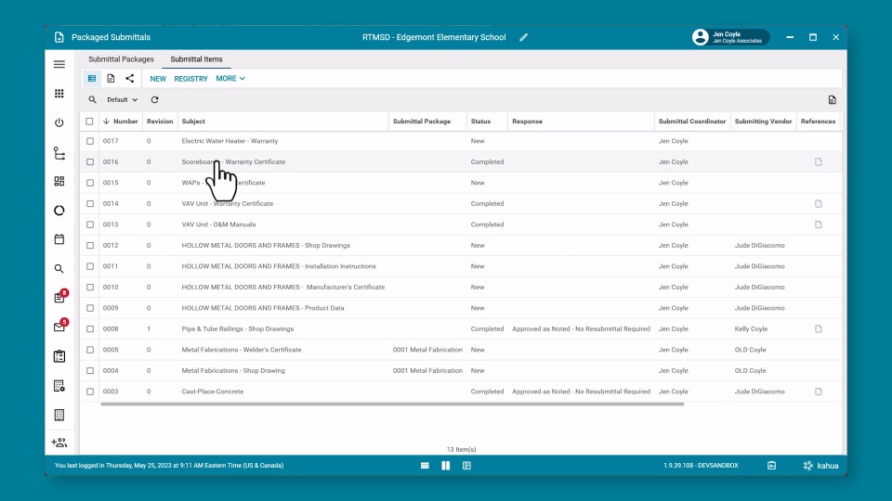Screen dimensions: 892x501
Task: Open tasks icon with badge 8
Action: [x=60, y=297]
